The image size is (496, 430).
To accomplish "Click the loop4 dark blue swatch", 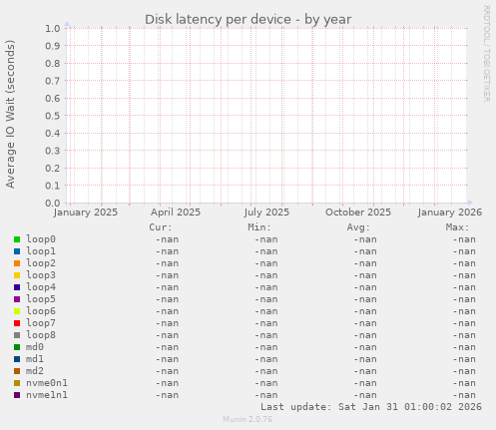I will point(17,287).
